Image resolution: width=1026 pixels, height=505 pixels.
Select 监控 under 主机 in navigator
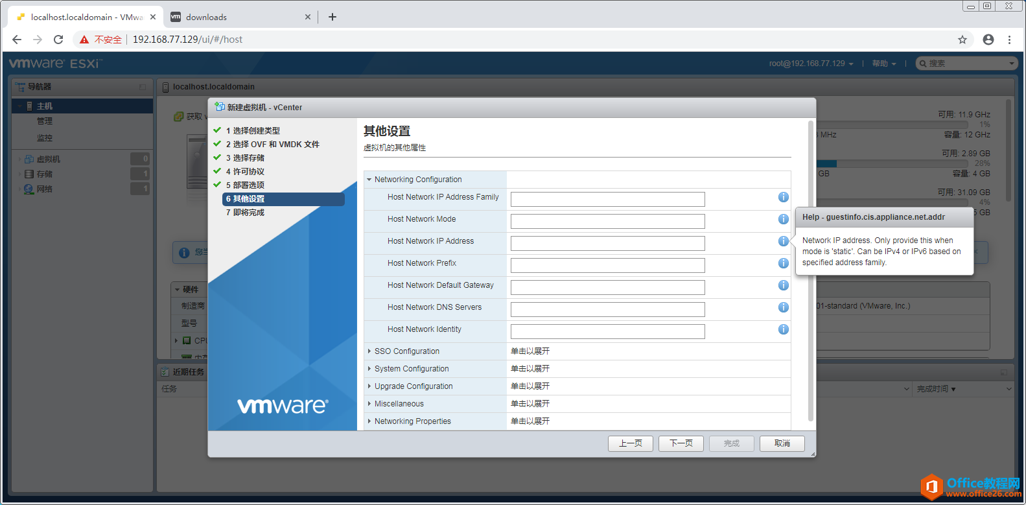[x=45, y=138]
